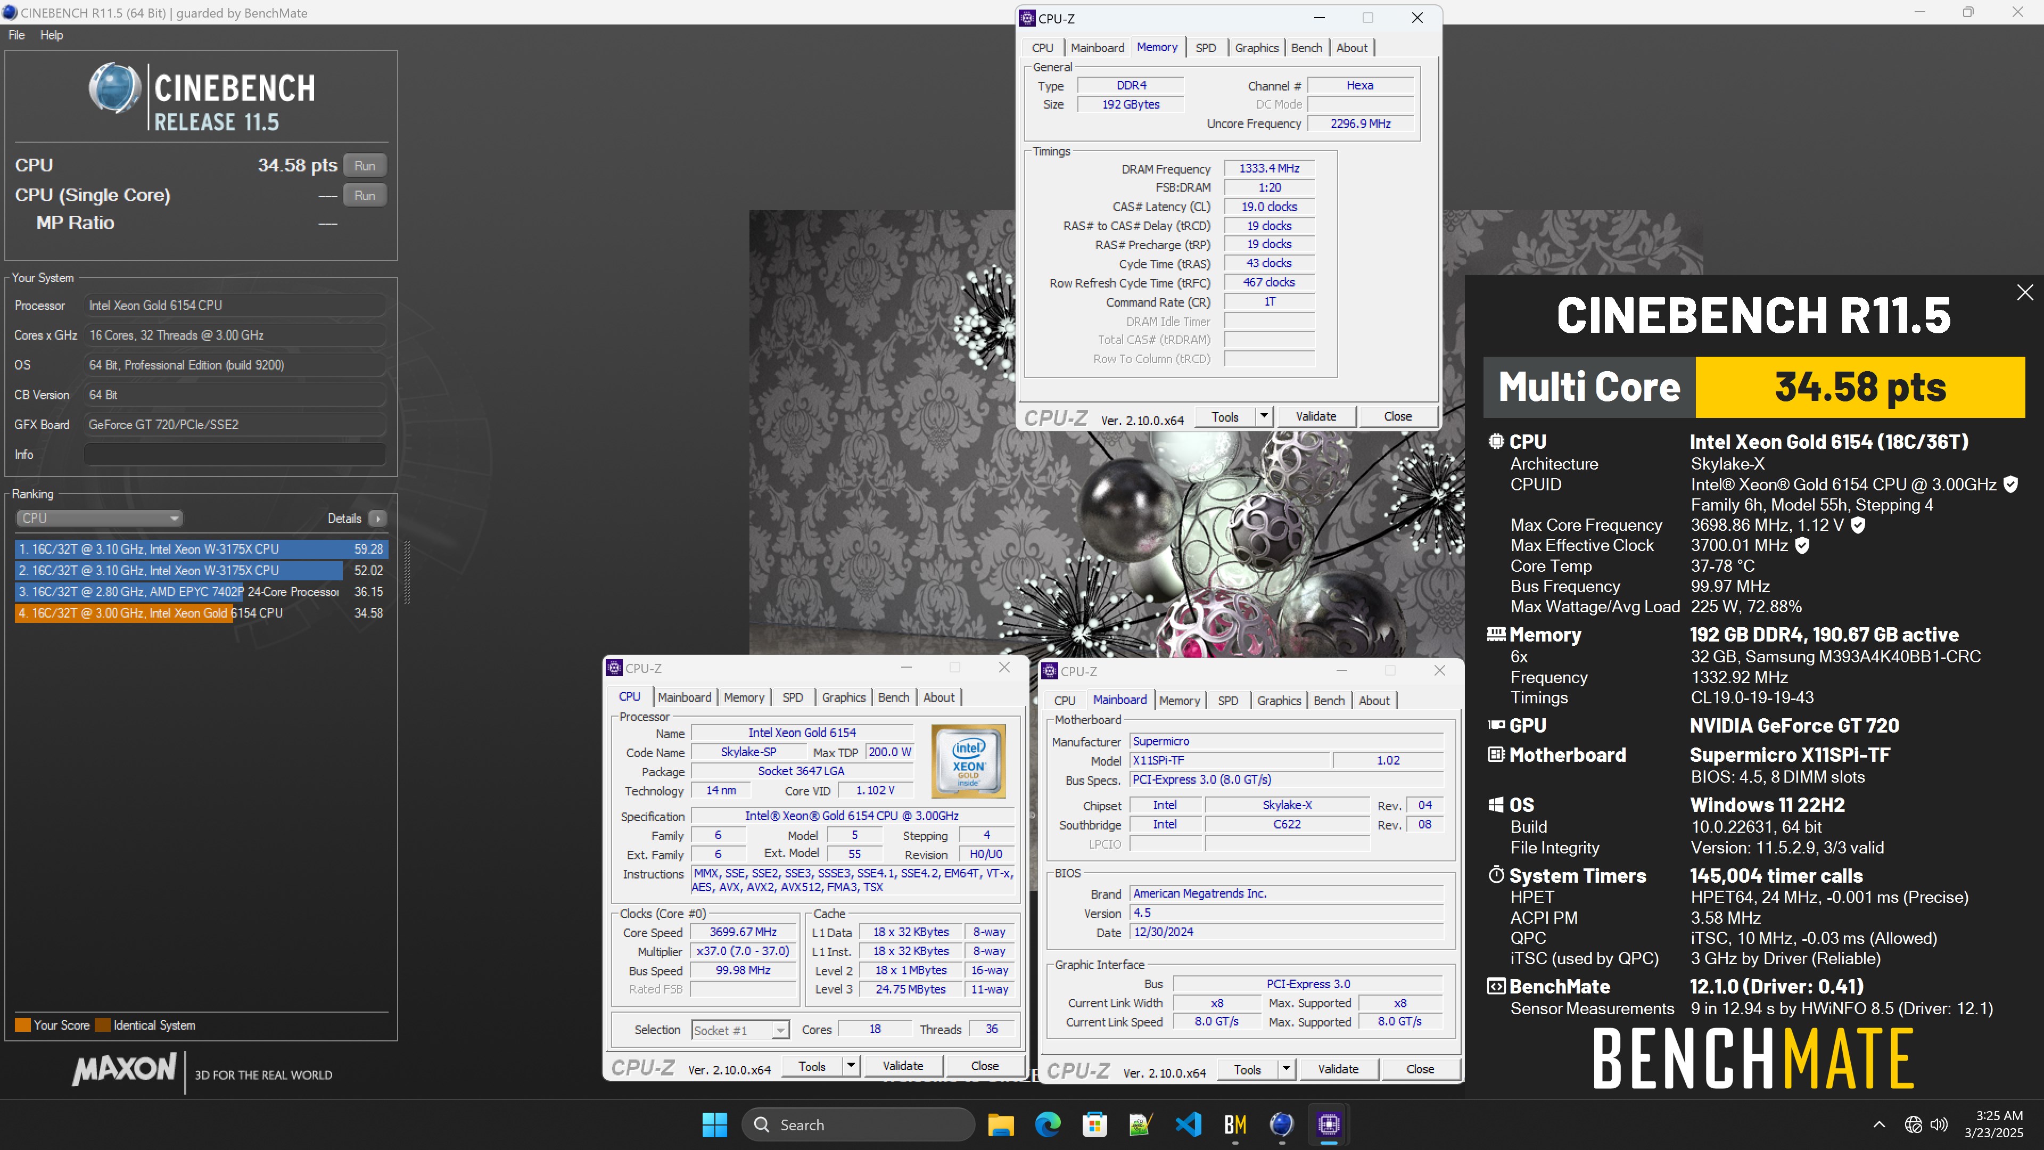Open SPD tab in CPU-Z Memory window
The height and width of the screenshot is (1150, 2044).
(1205, 47)
